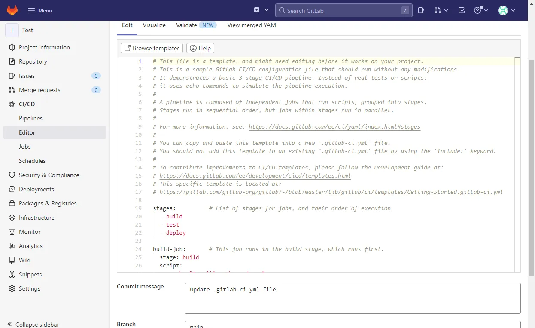Click the GitLab fox logo
Screen dimensions: 535x328
tap(12, 10)
